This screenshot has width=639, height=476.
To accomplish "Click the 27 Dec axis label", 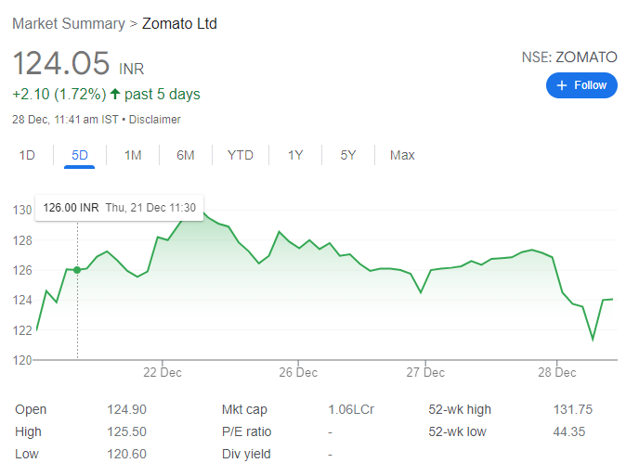I will [x=425, y=373].
